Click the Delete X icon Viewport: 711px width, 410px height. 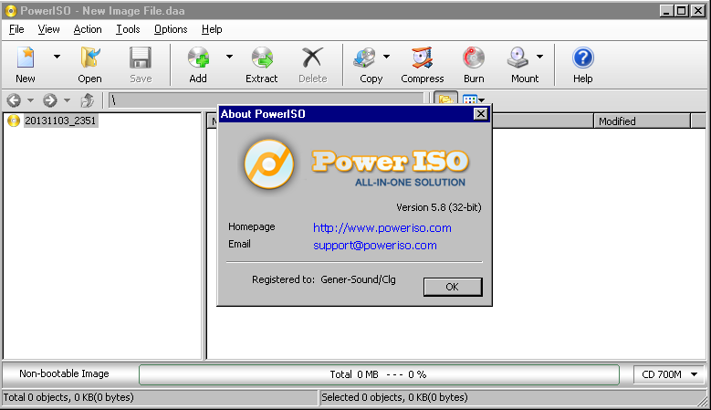pos(312,58)
